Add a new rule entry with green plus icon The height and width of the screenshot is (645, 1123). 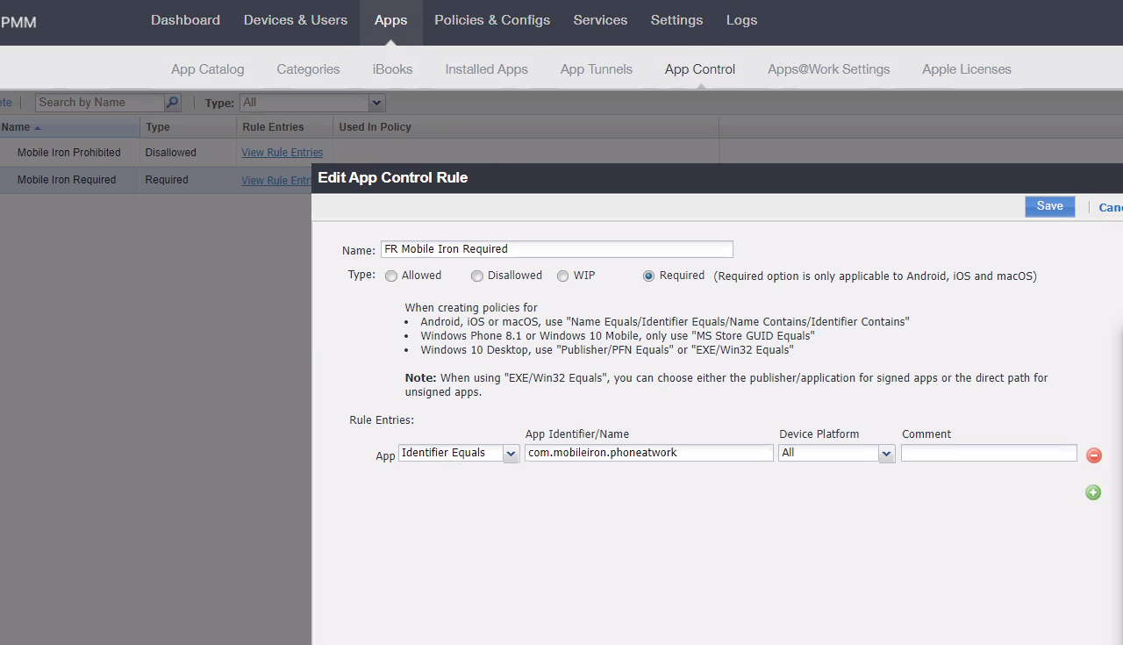1092,492
